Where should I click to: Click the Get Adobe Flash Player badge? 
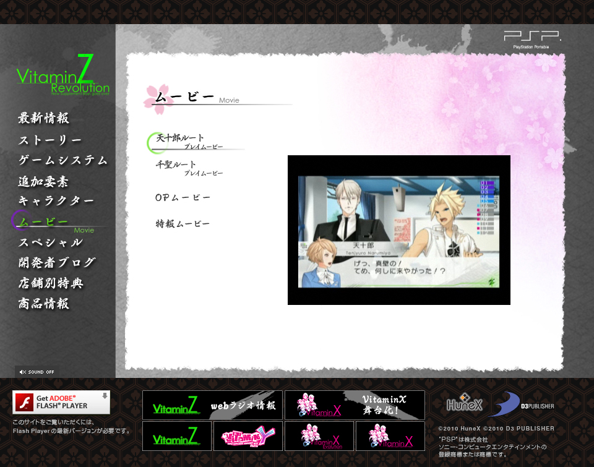[61, 402]
